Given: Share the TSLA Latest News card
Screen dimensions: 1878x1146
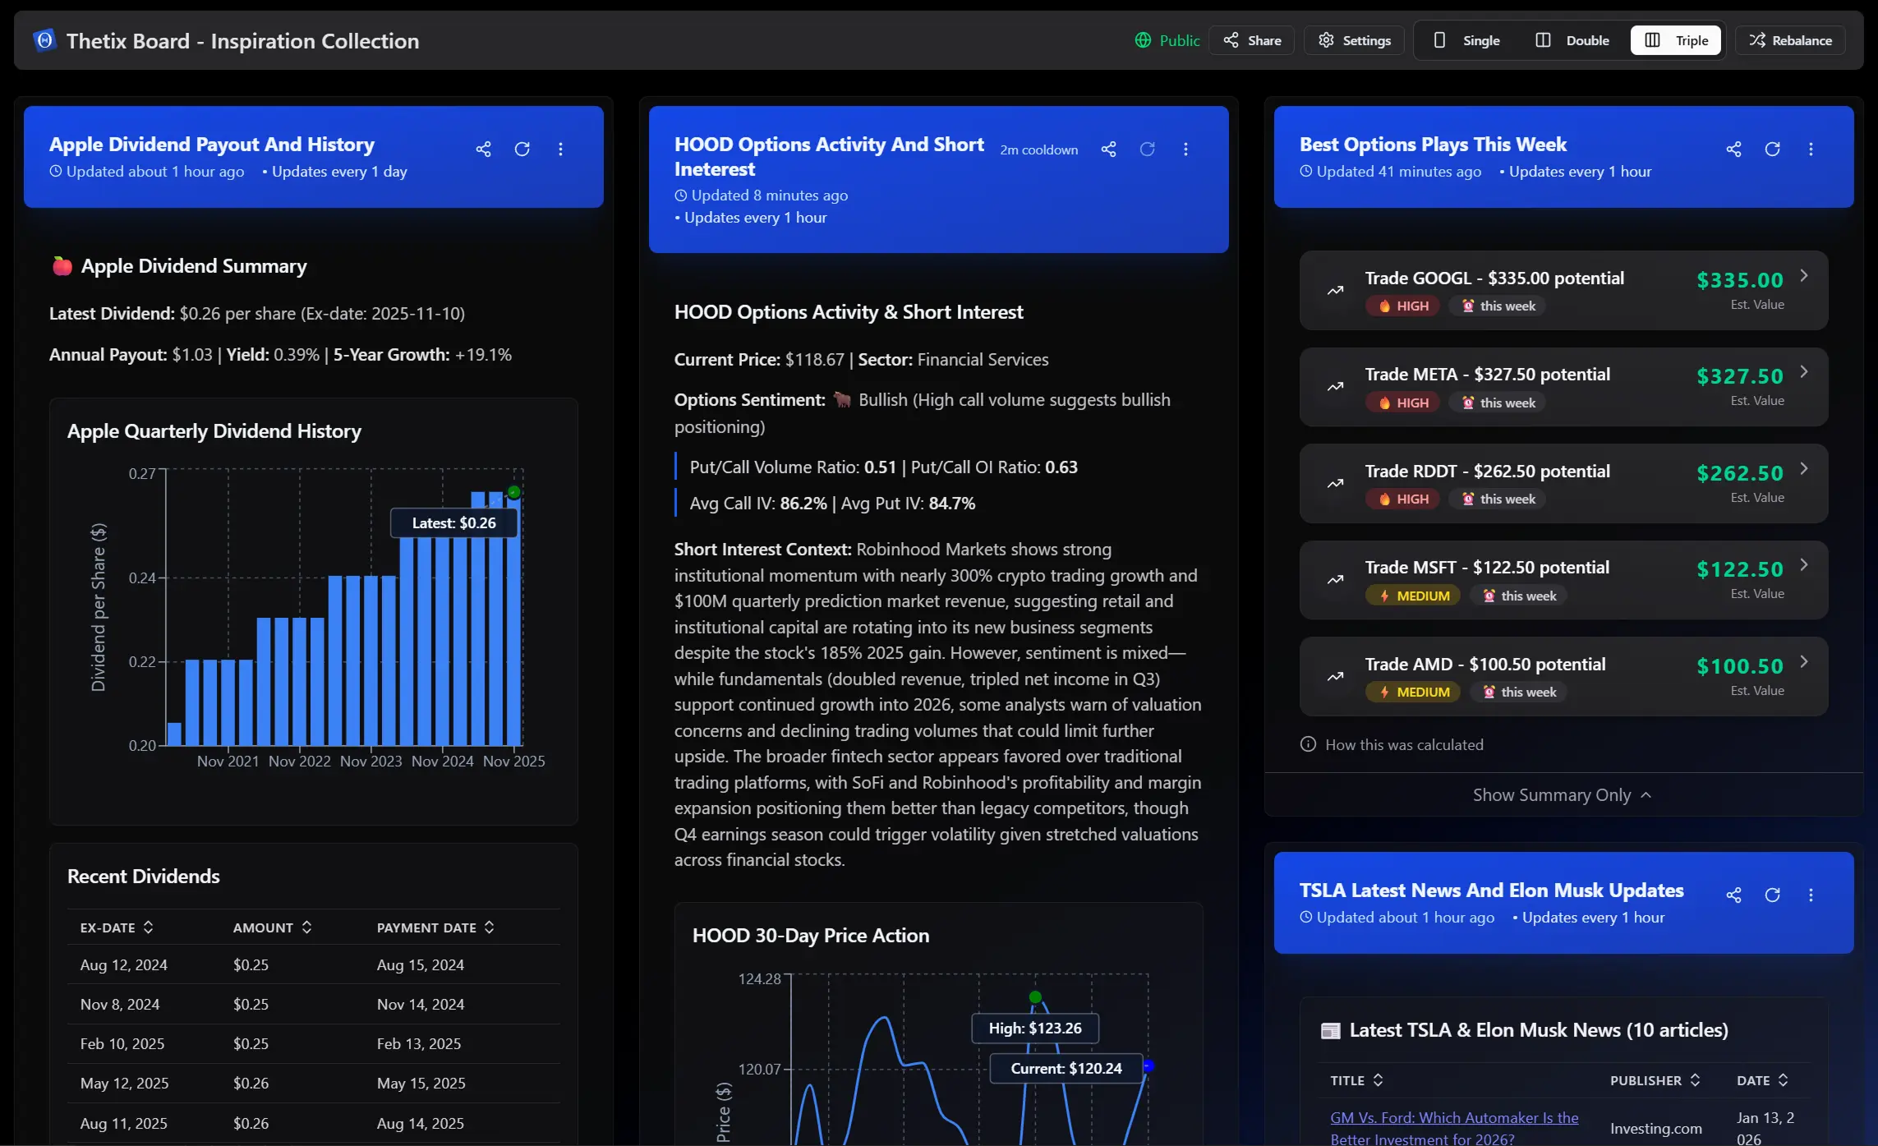Looking at the screenshot, I should click(1733, 895).
